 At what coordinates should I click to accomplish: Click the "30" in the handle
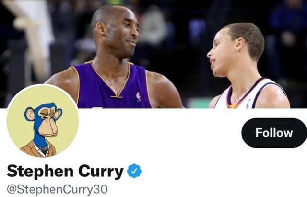click(102, 189)
